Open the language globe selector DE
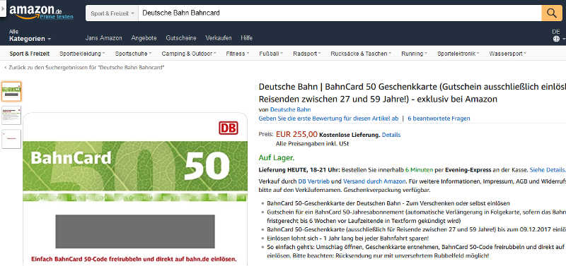This screenshot has height=266, width=566. (x=558, y=35)
